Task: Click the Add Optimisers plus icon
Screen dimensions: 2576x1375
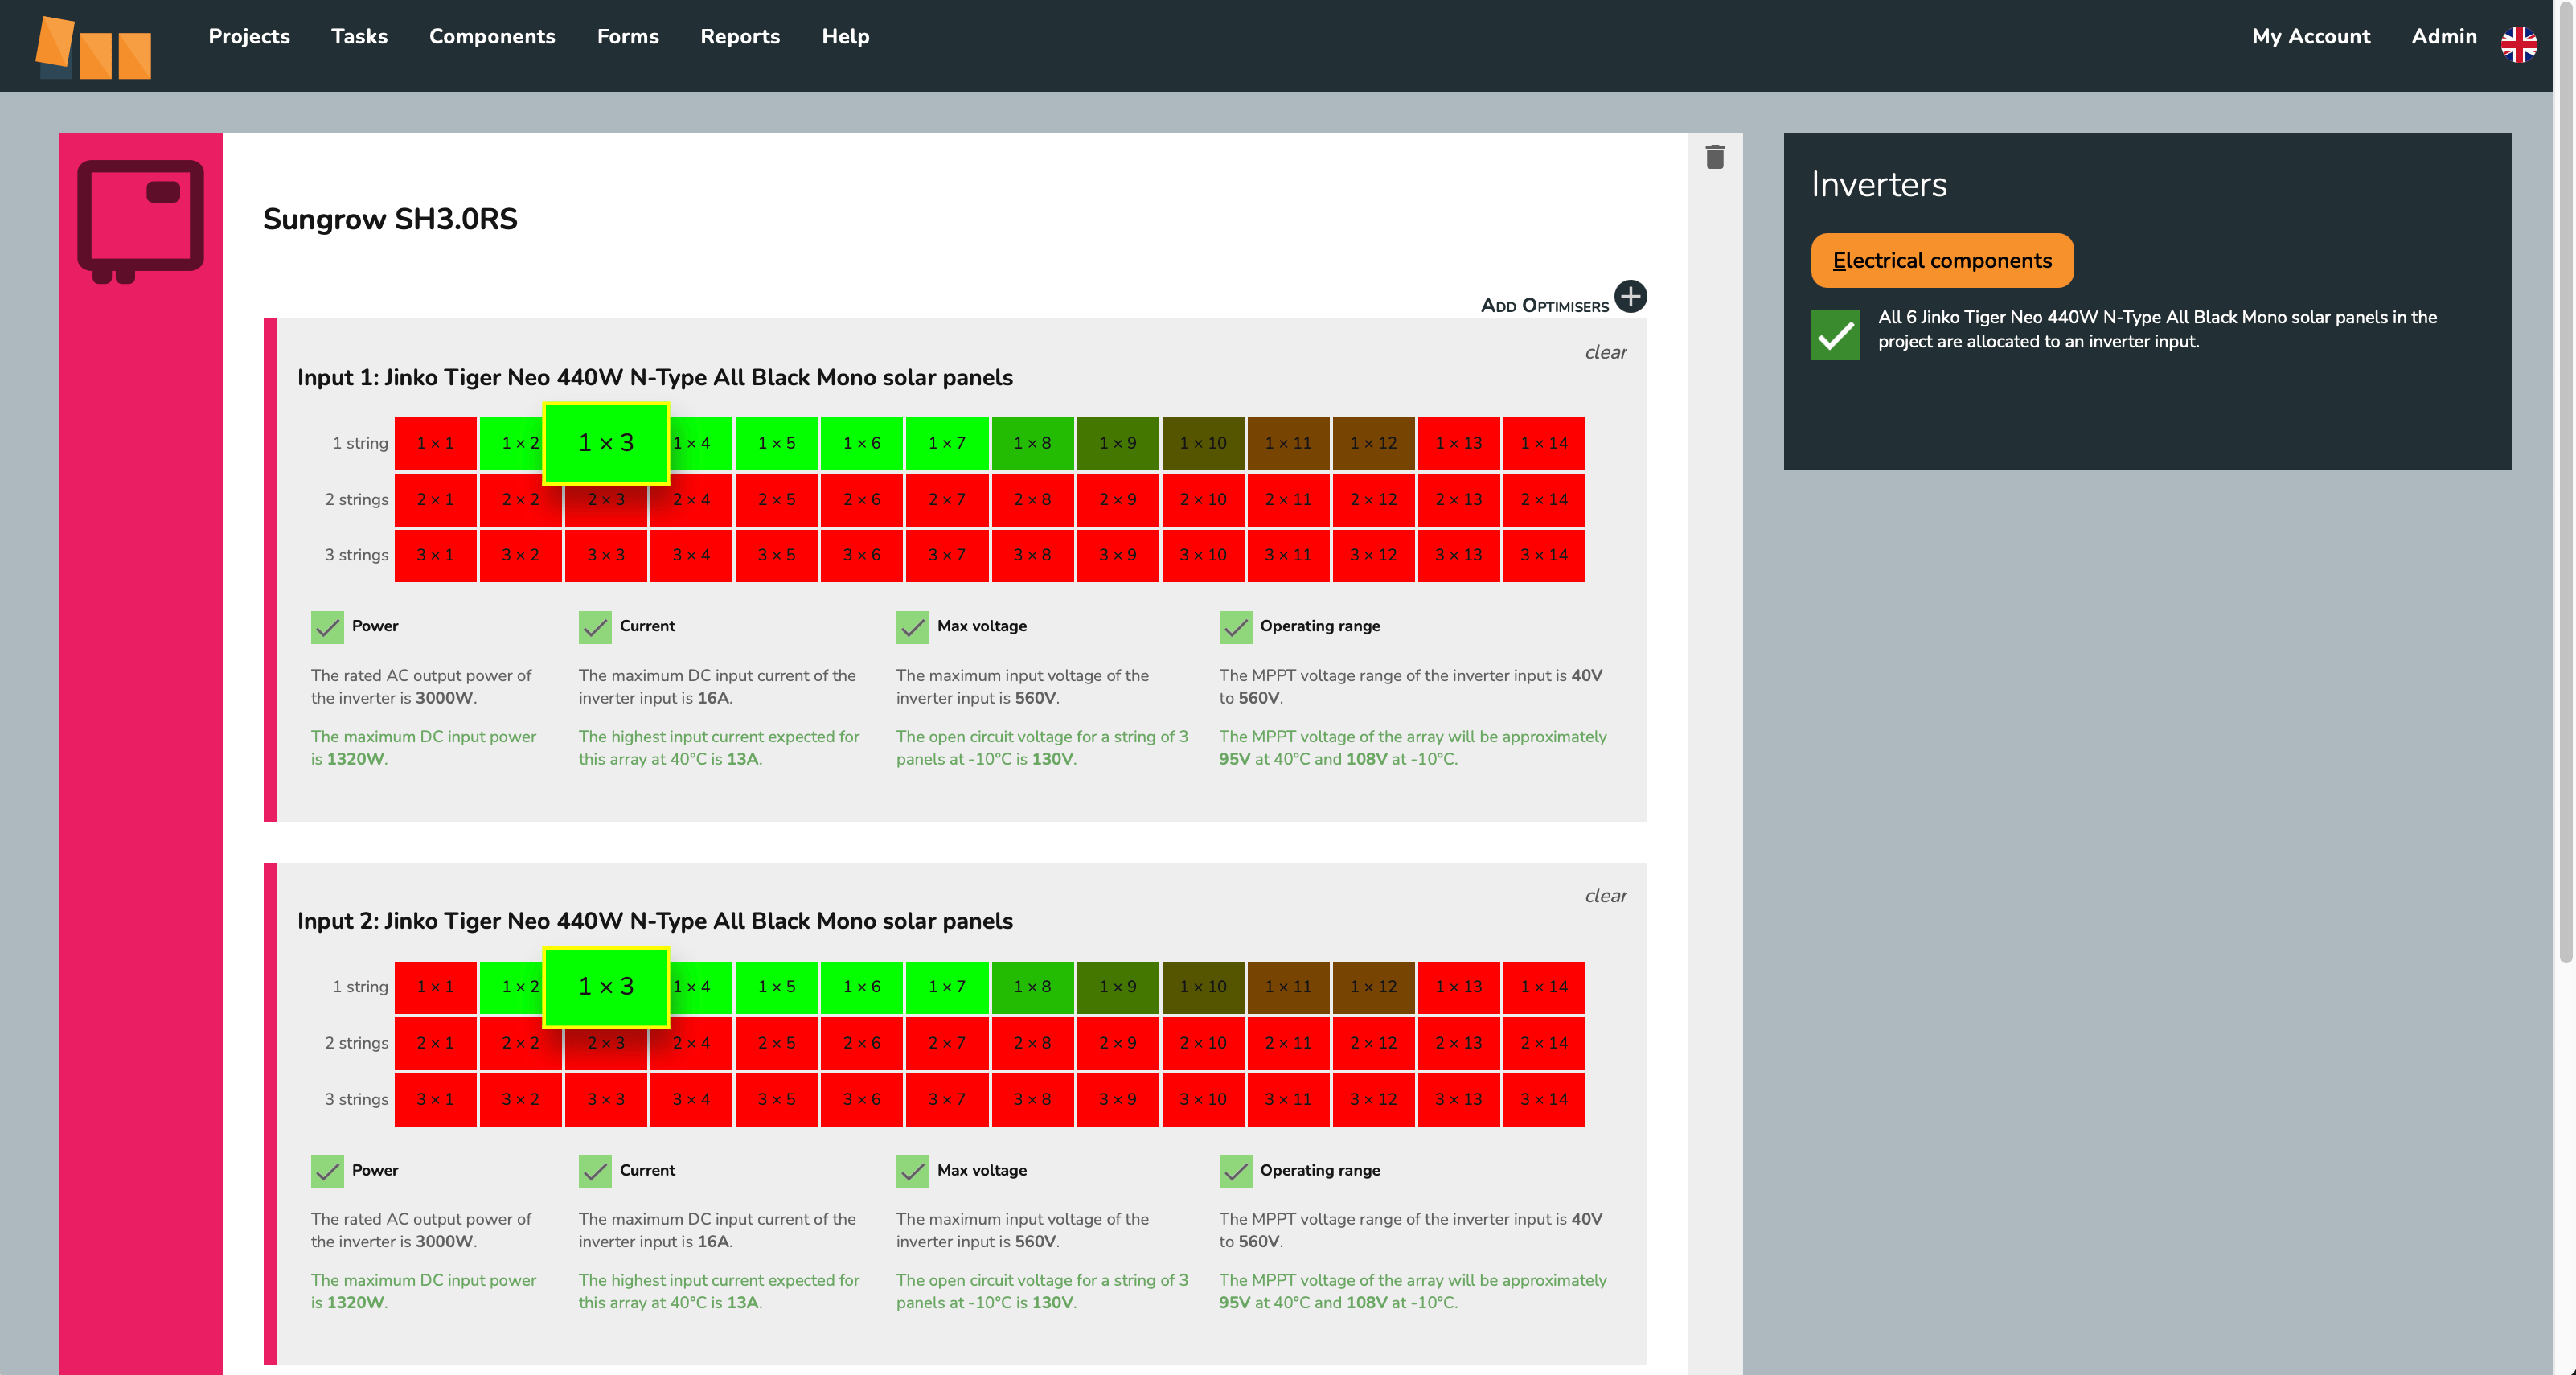Action: coord(1631,296)
